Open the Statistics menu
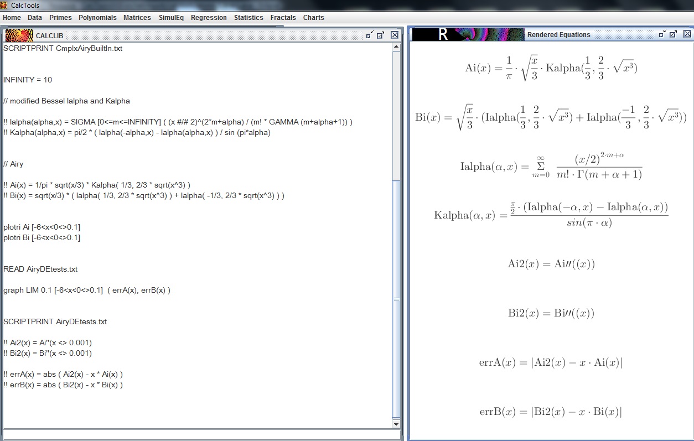694x441 pixels. [x=248, y=18]
